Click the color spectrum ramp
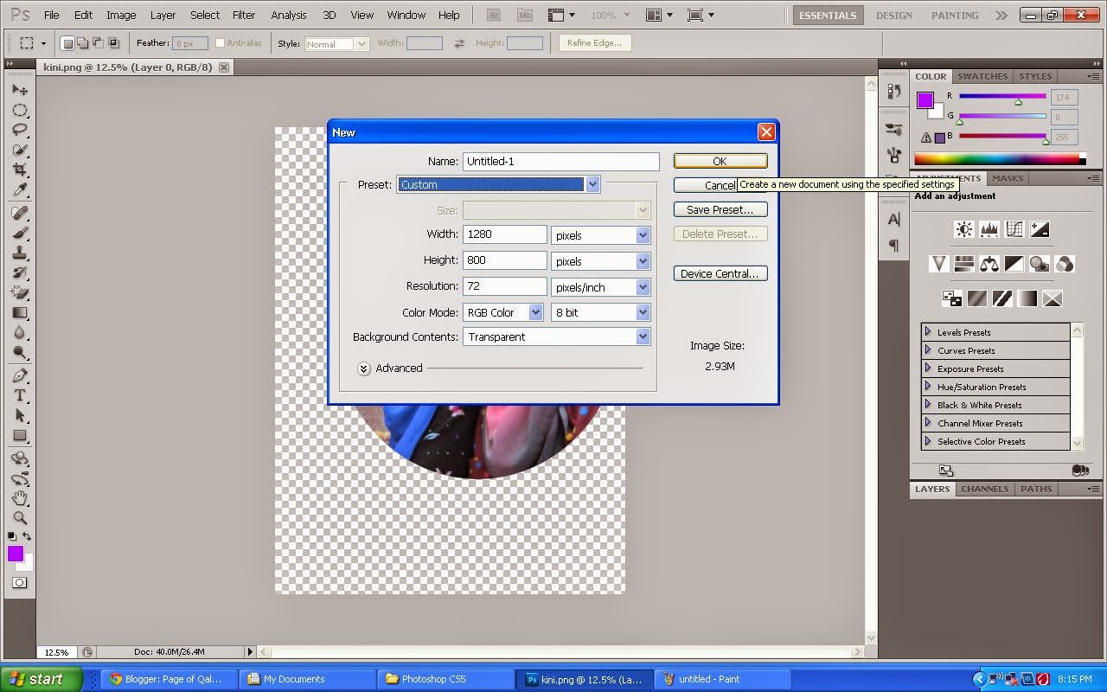 998,159
